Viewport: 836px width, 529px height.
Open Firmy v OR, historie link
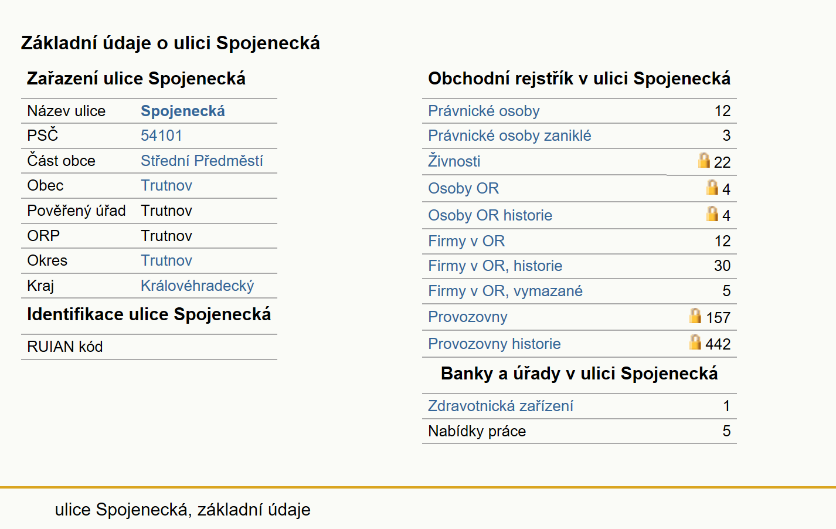[495, 266]
